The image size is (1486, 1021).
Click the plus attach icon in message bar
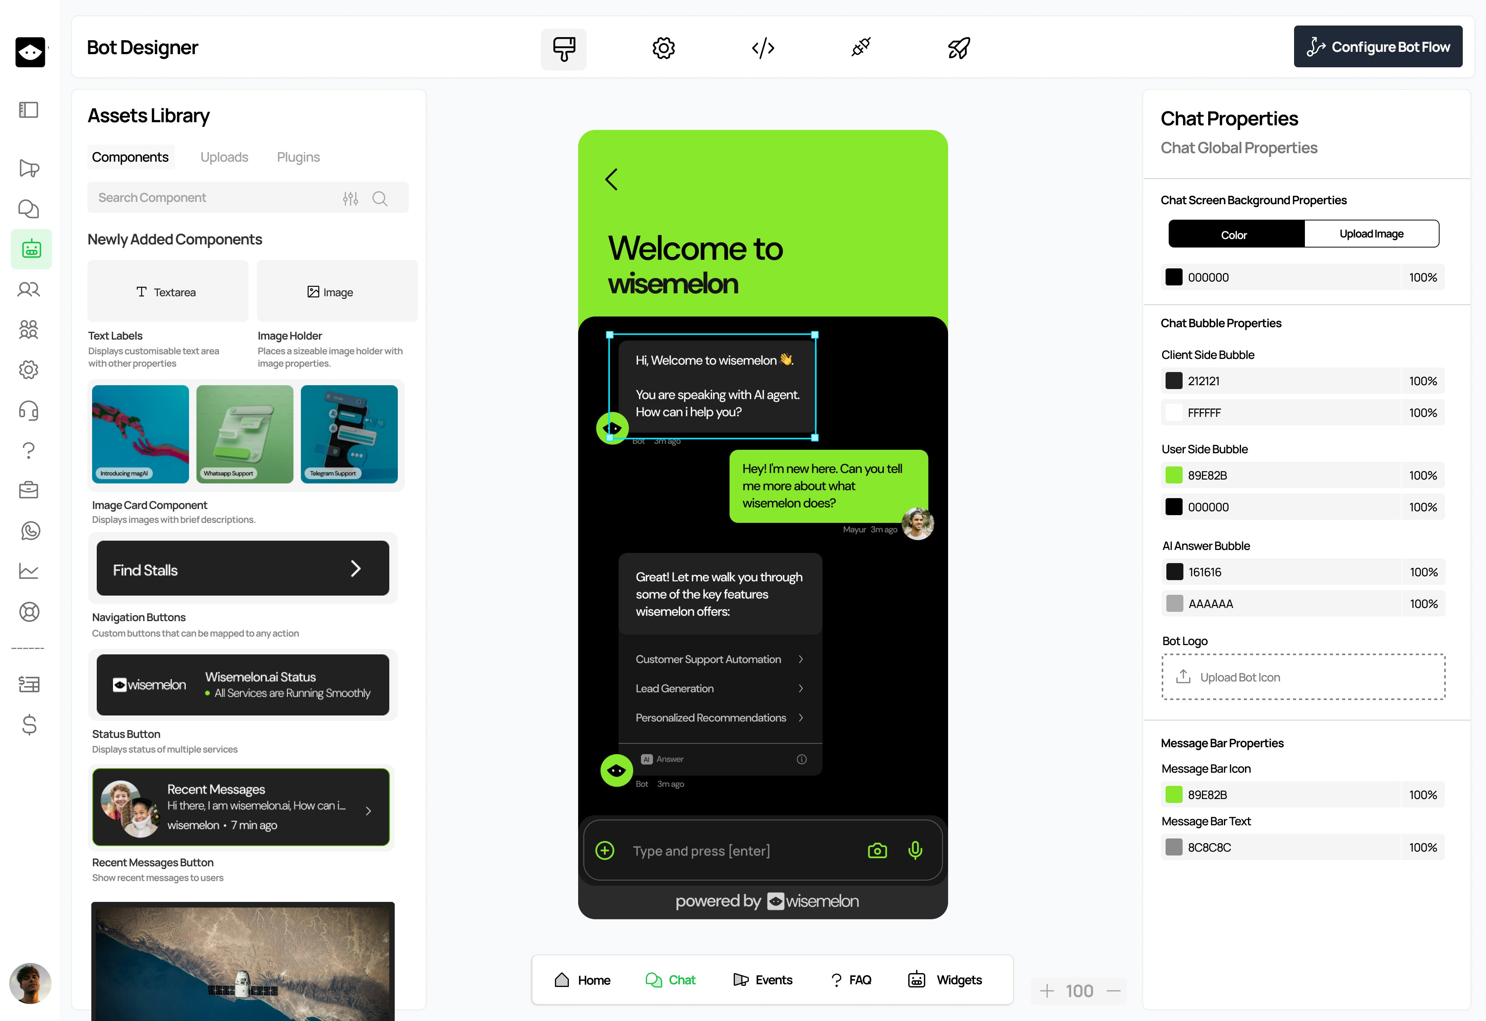click(605, 850)
